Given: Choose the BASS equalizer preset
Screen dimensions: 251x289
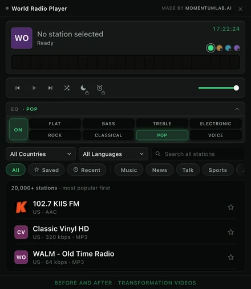Looking at the screenshot, I should pos(108,123).
